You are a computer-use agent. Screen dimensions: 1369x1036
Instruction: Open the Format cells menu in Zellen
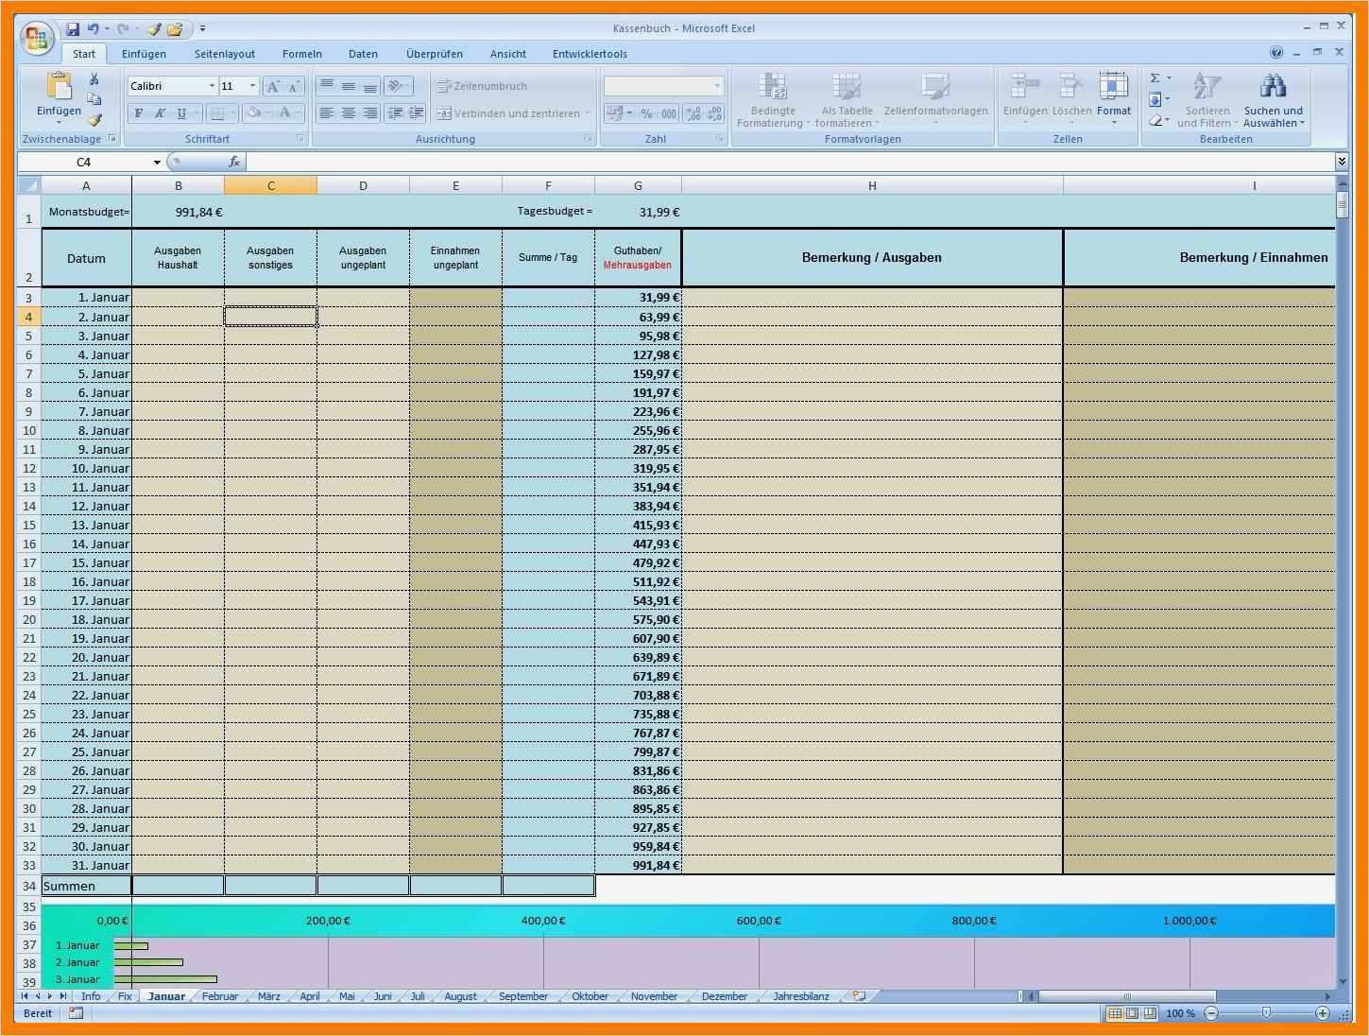click(1114, 98)
